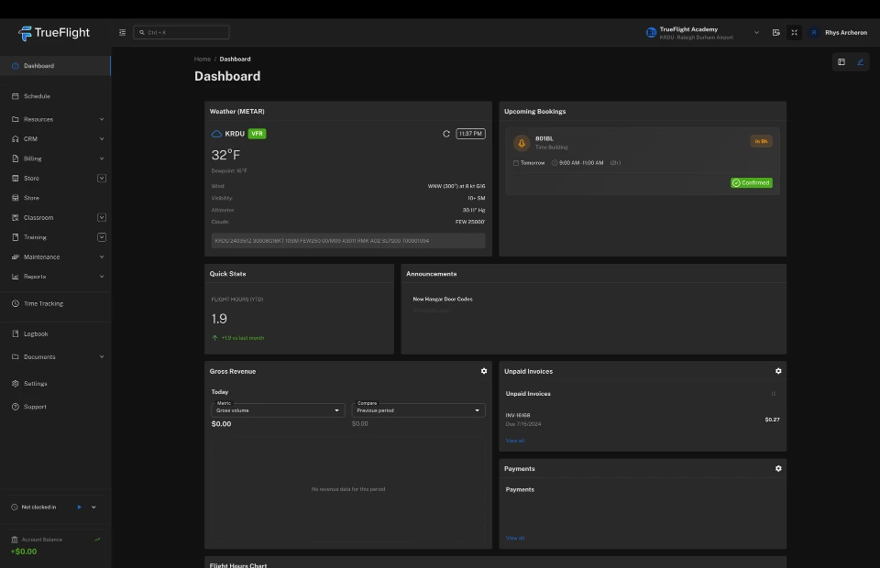This screenshot has width=880, height=568.
Task: Start the time clock play button
Action: (x=80, y=507)
